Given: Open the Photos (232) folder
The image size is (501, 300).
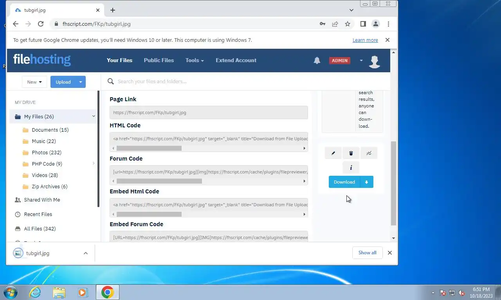Looking at the screenshot, I should 47,152.
